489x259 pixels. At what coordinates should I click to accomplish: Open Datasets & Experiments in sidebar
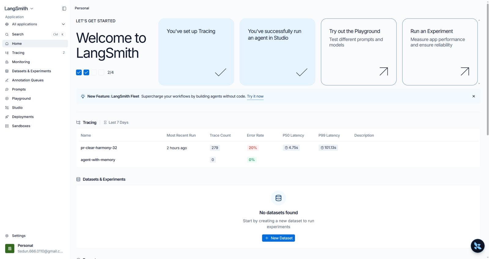coord(35,71)
